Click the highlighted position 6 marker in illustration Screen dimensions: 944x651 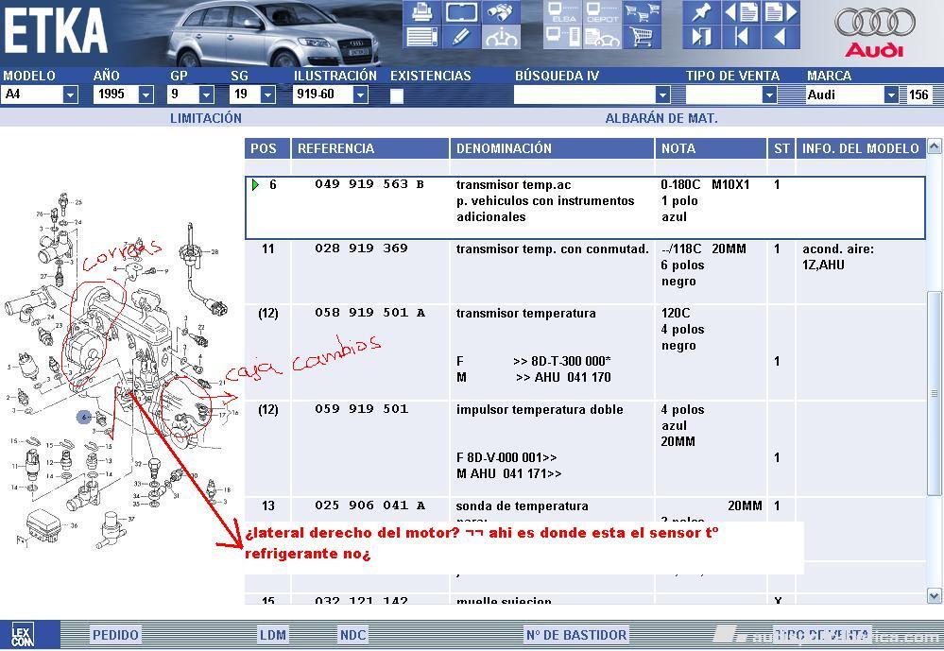(x=84, y=417)
